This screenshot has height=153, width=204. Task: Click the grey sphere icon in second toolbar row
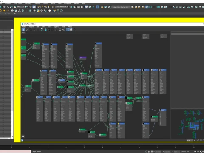click(x=34, y=11)
